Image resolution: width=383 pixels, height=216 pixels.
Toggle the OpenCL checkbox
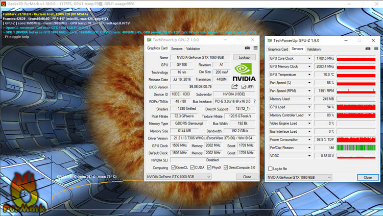click(174, 167)
